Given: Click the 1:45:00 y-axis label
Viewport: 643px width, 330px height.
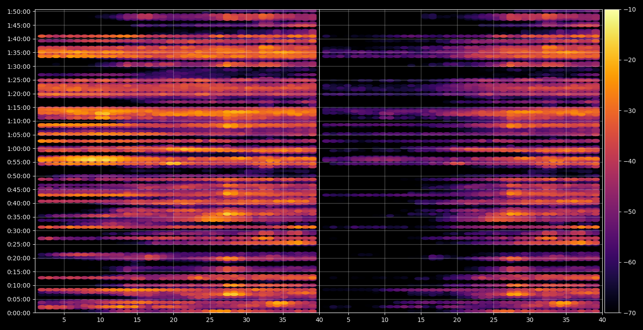Looking at the screenshot, I should coord(19,25).
